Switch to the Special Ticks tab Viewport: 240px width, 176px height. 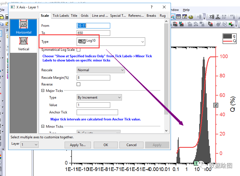(x=118, y=16)
